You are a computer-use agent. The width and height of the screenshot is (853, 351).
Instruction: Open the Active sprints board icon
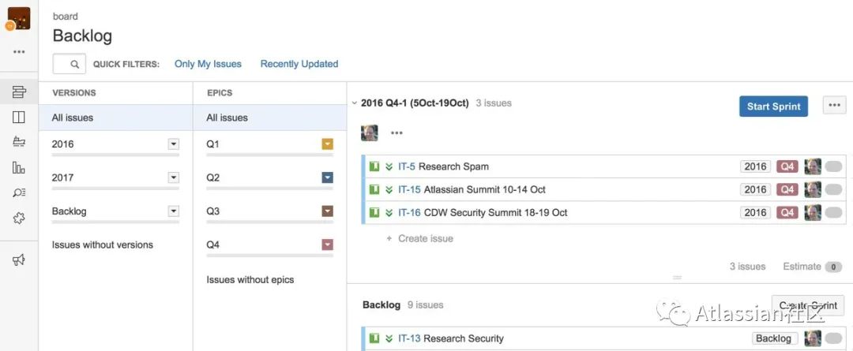click(x=19, y=118)
